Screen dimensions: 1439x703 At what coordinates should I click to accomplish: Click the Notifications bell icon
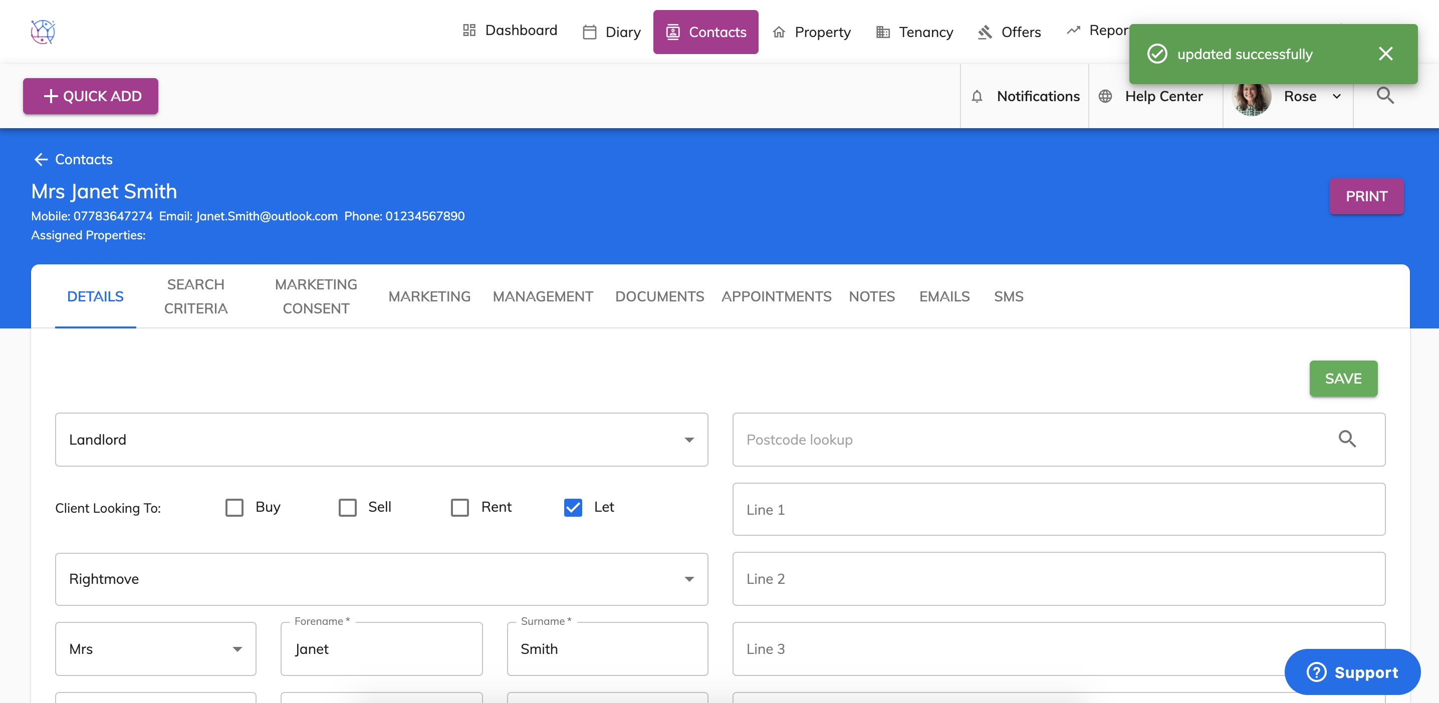click(977, 96)
